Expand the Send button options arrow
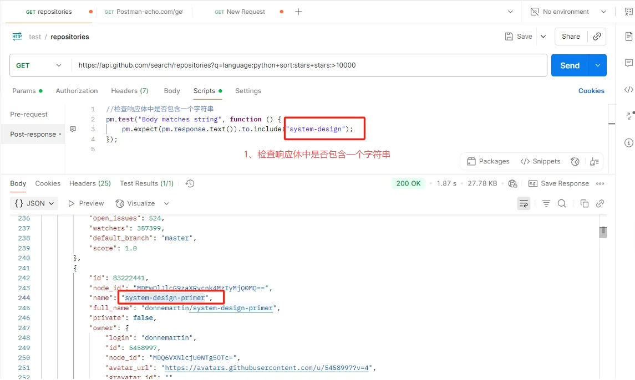Image resolution: width=635 pixels, height=380 pixels. coord(598,65)
